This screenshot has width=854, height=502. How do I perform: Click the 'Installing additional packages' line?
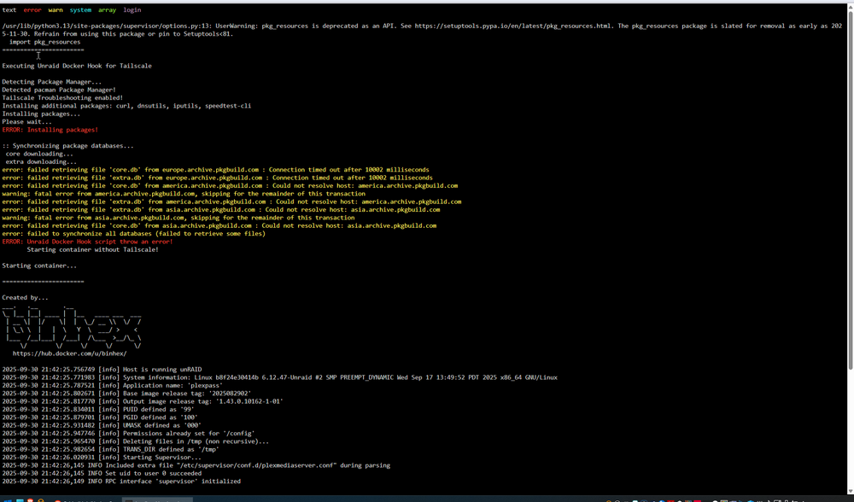click(126, 106)
